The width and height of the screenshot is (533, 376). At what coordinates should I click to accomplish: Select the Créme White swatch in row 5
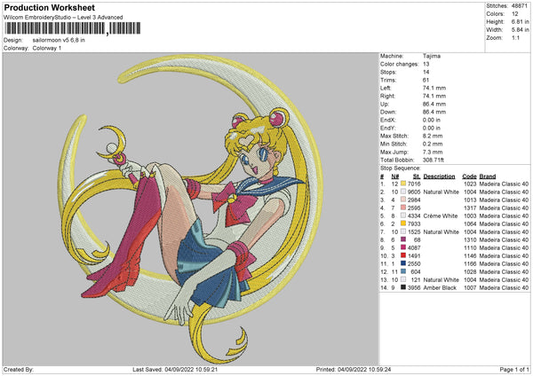click(403, 215)
